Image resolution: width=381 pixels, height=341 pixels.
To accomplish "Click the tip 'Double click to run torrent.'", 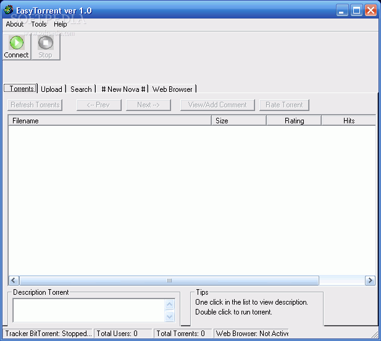I will point(233,312).
